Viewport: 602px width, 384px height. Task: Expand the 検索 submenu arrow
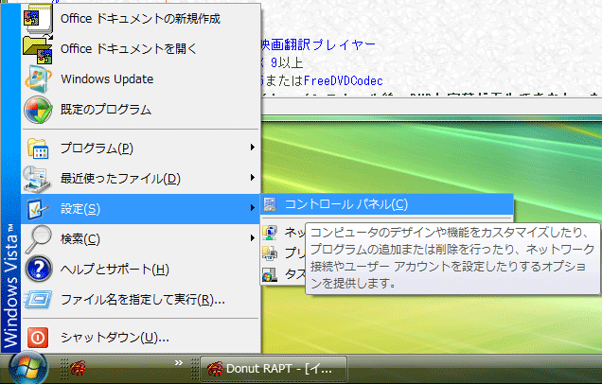click(252, 238)
